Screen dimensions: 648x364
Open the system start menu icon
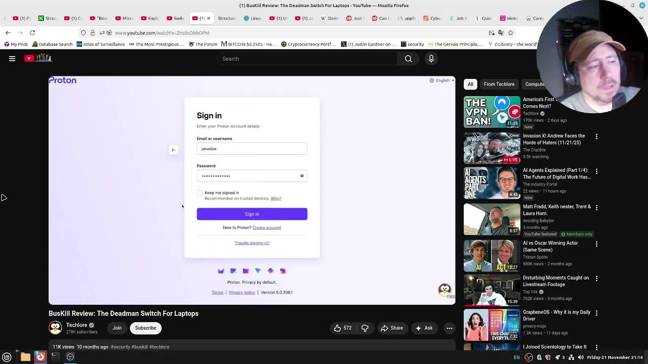pyautogui.click(x=7, y=357)
